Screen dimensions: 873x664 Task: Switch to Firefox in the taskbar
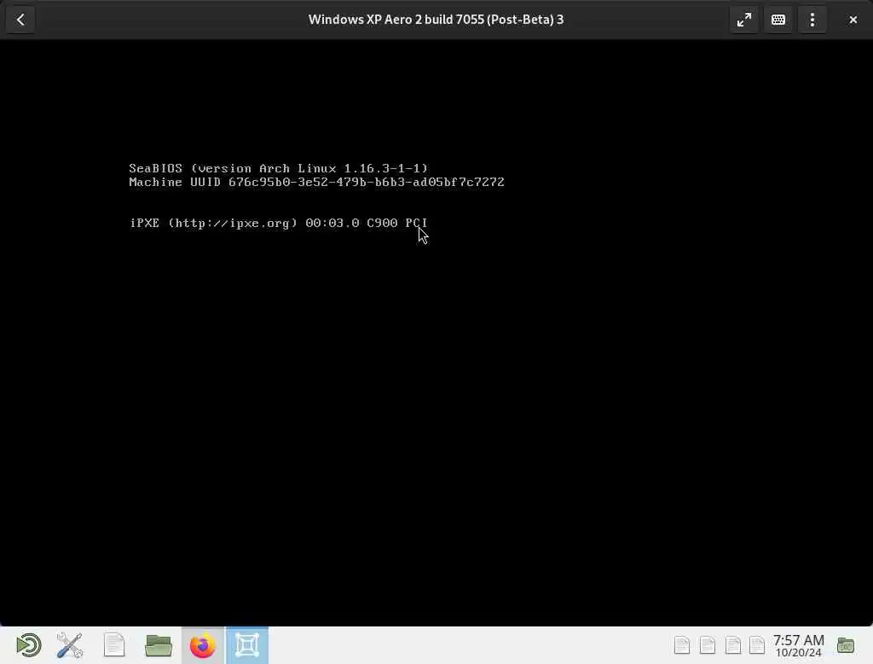(203, 645)
